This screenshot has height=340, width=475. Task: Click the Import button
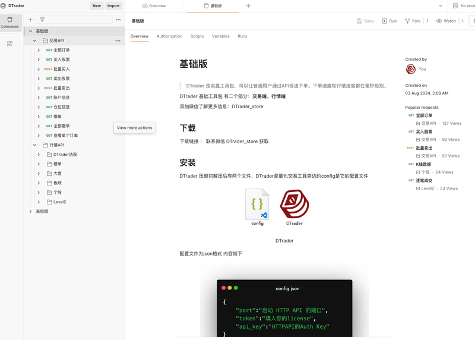coord(113,6)
